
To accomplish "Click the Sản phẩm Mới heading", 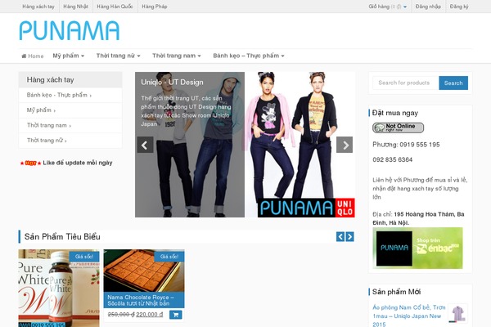I will pos(396,292).
